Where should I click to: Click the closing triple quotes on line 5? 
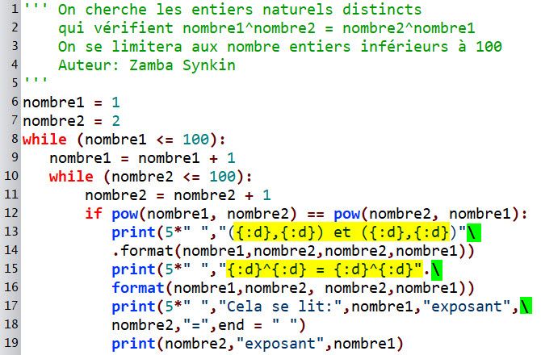pyautogui.click(x=36, y=81)
